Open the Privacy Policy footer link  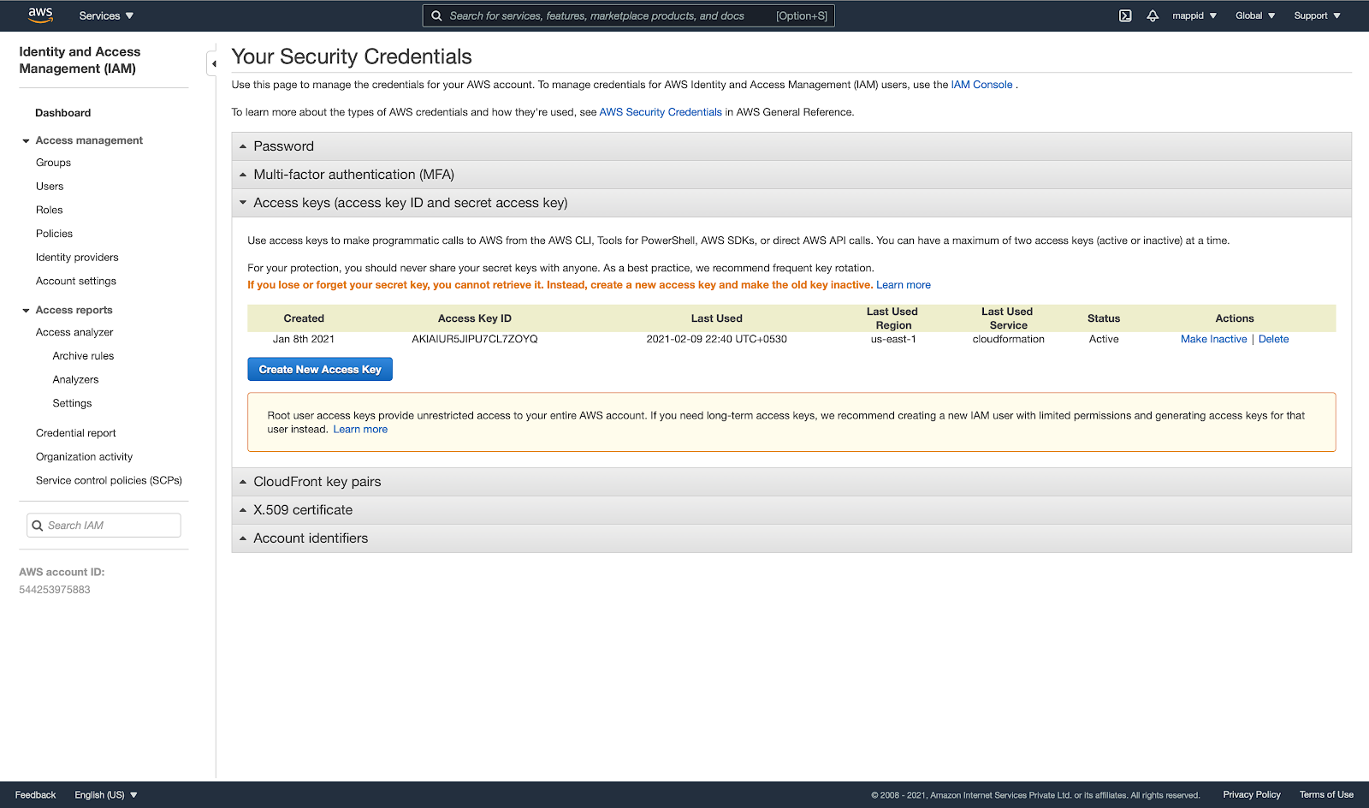tap(1252, 794)
